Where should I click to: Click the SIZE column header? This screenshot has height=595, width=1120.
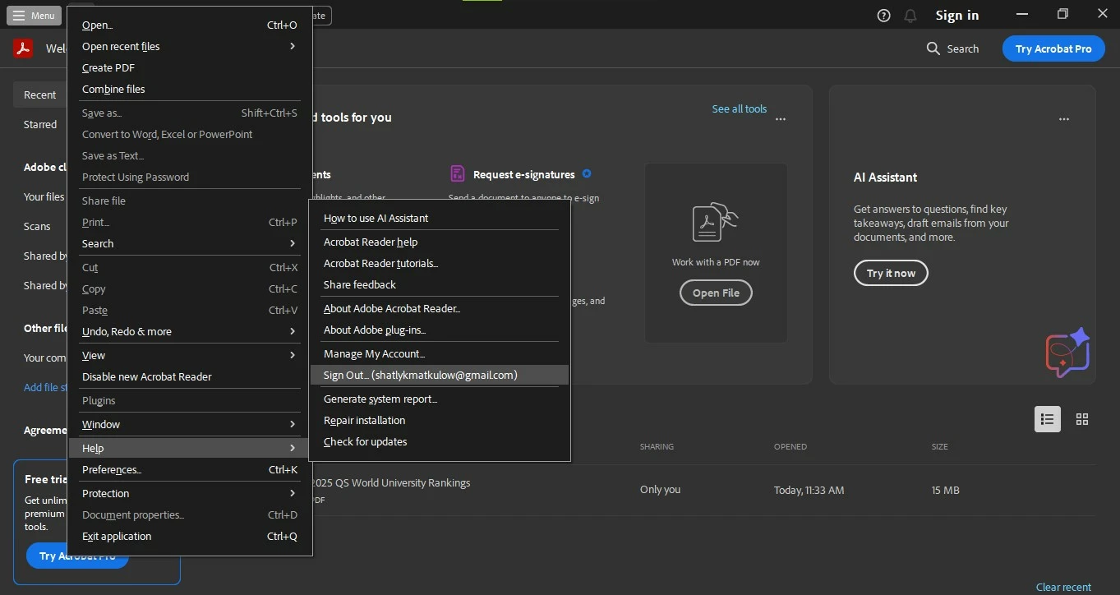tap(940, 446)
